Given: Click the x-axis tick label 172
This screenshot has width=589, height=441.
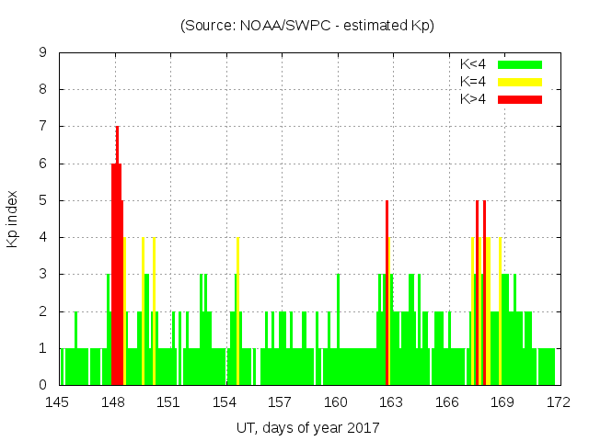Looking at the screenshot, I should coord(558,402).
